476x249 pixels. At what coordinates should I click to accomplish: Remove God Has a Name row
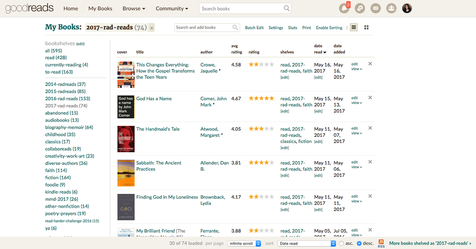[x=370, y=98]
